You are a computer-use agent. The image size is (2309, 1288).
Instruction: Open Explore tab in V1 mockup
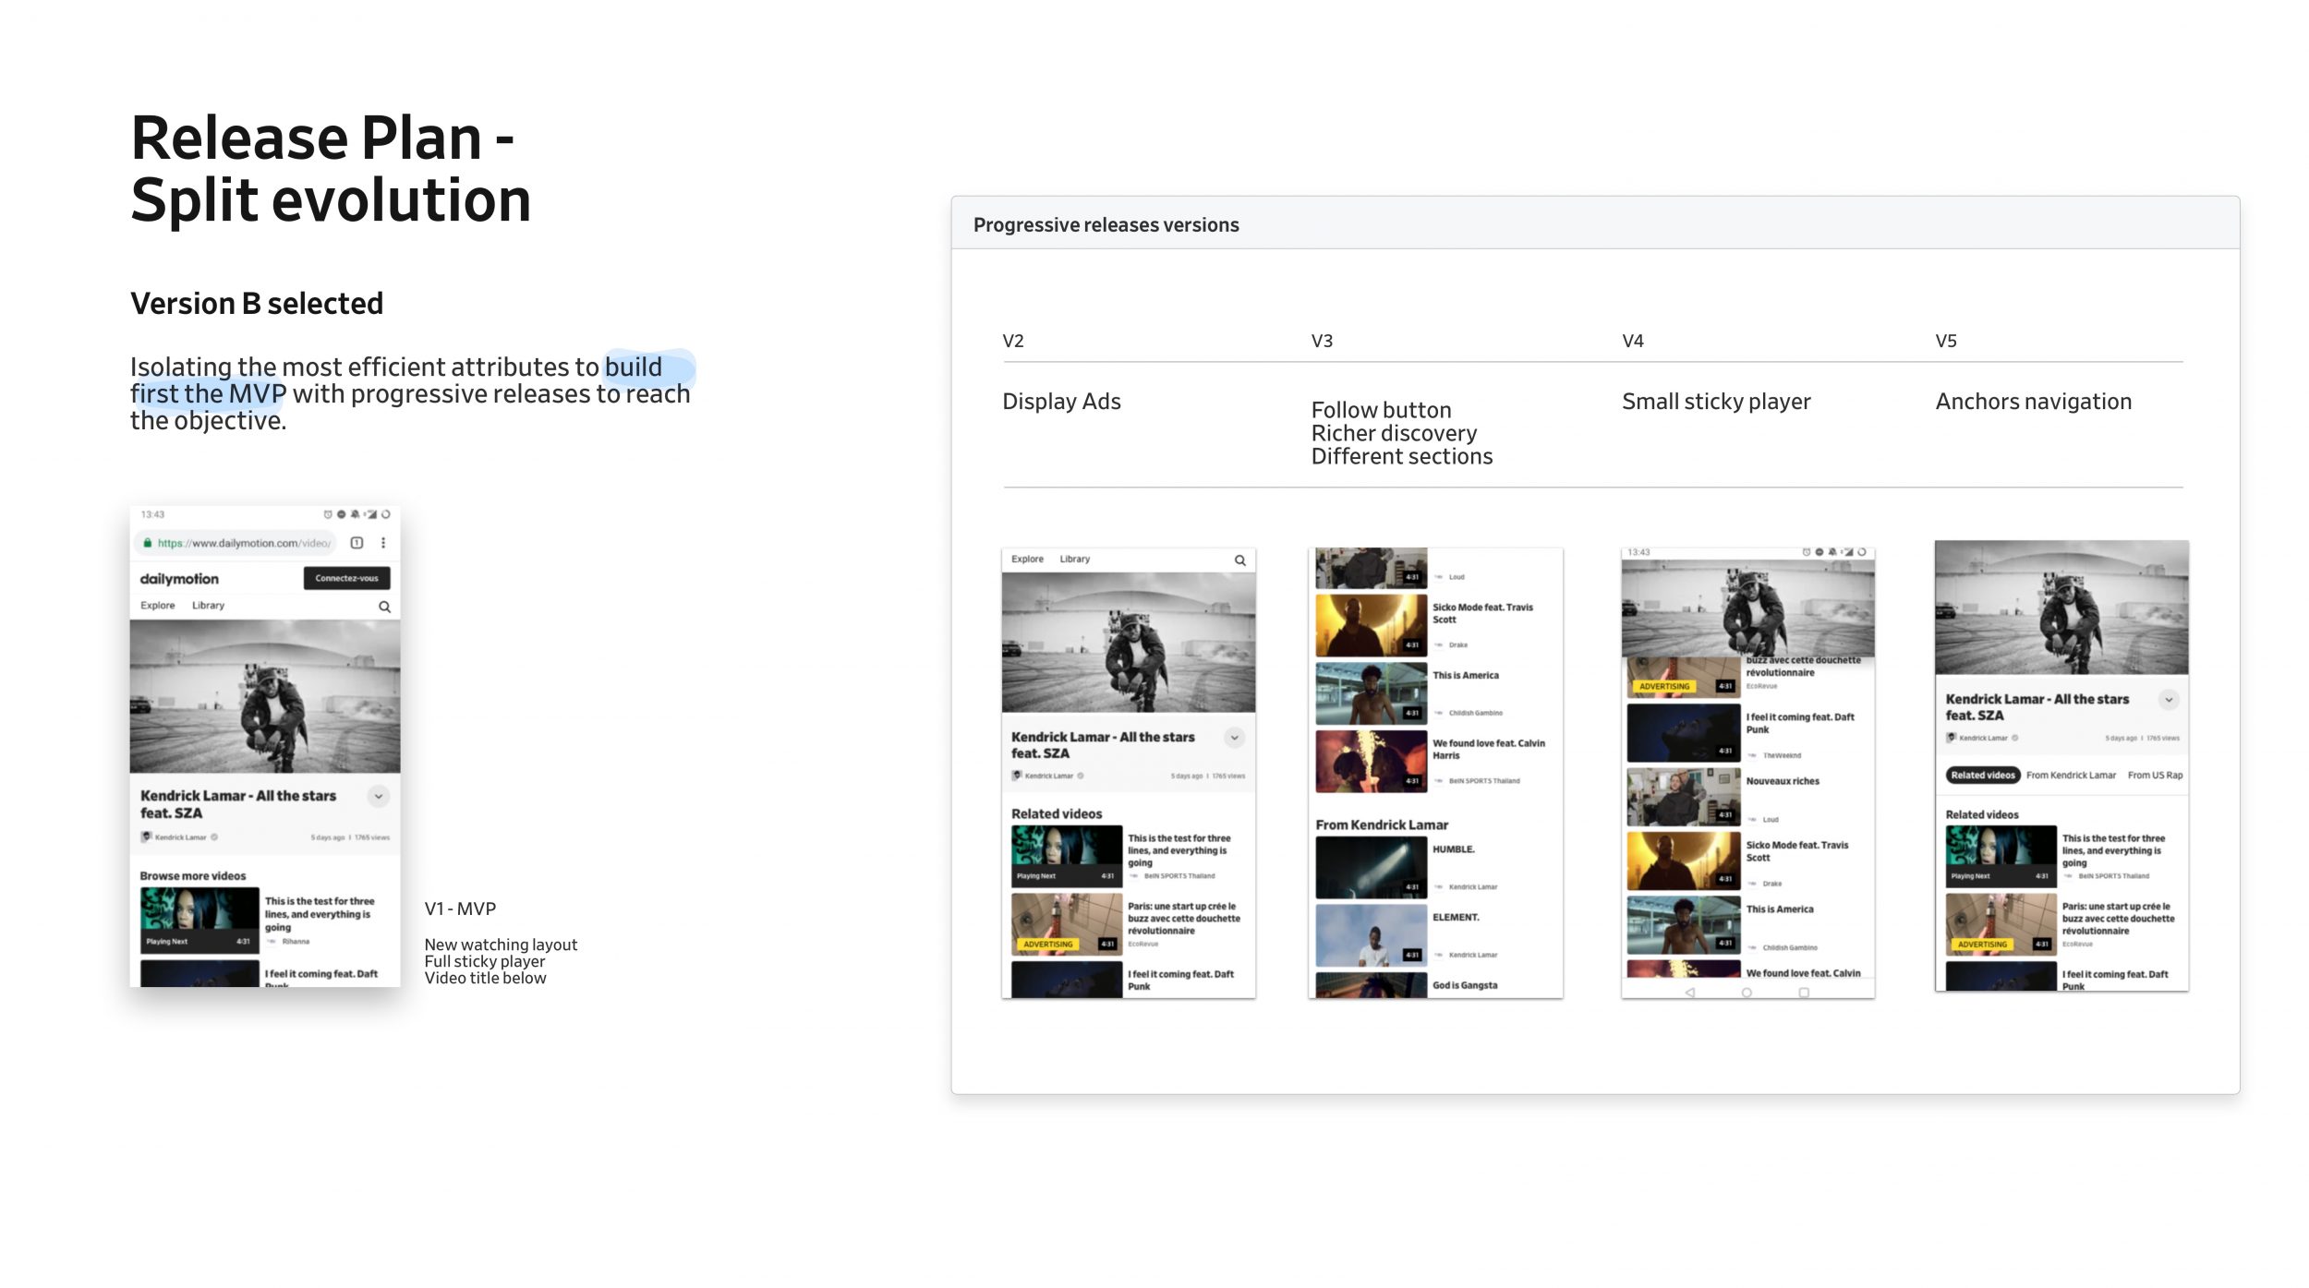click(x=158, y=606)
